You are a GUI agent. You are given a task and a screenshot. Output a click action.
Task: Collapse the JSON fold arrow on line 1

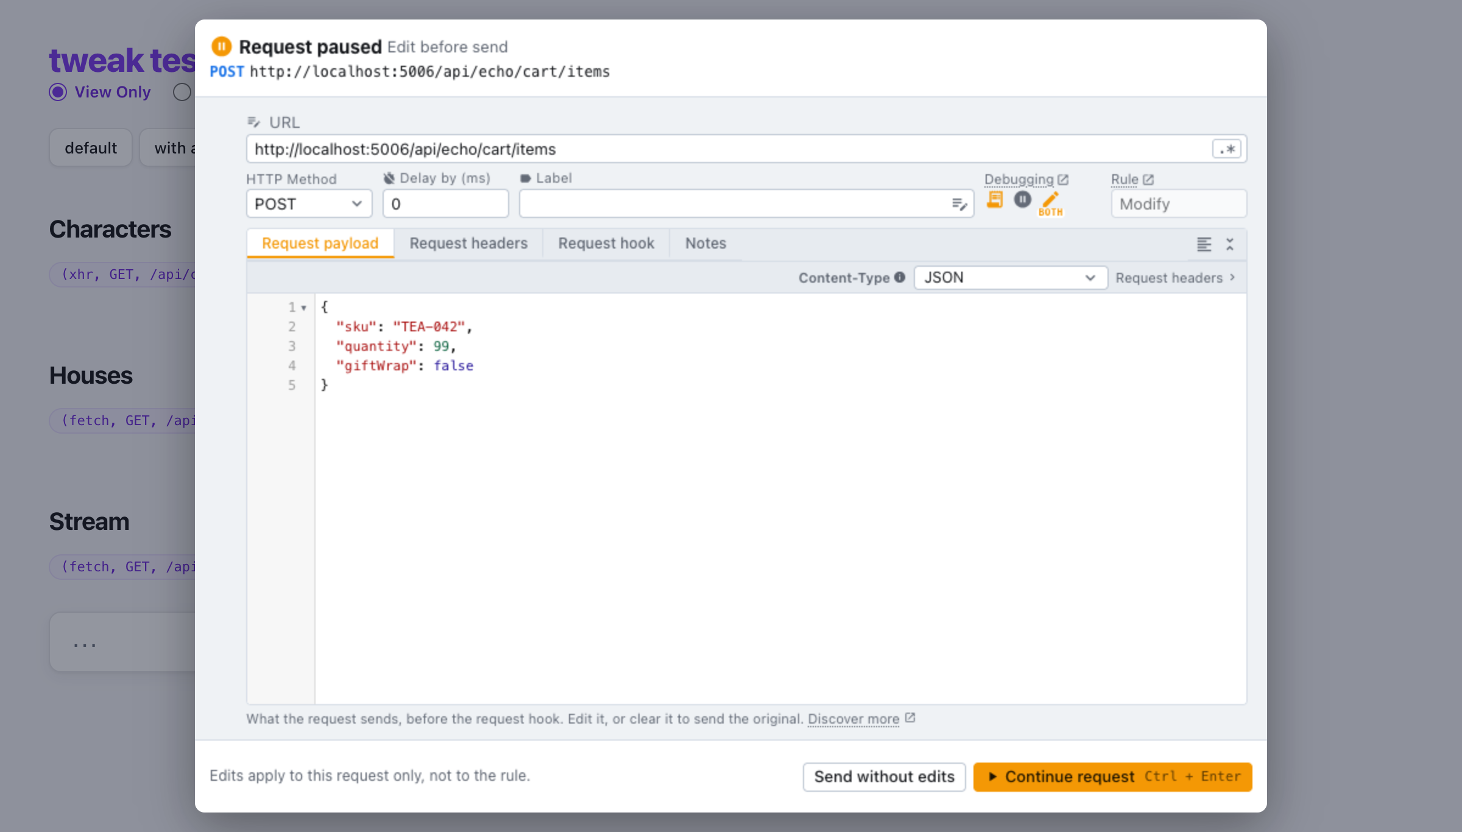pyautogui.click(x=303, y=308)
